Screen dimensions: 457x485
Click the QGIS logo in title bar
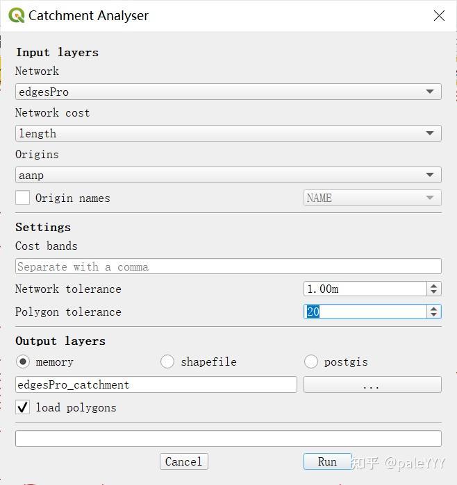tap(17, 15)
